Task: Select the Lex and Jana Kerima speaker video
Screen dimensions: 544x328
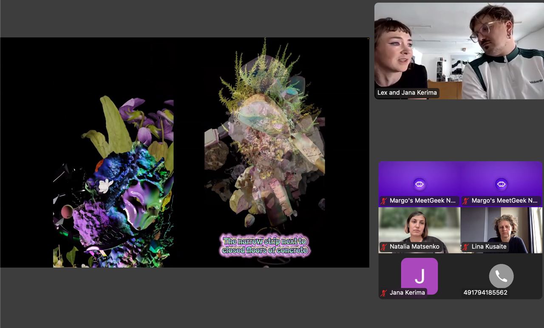Action: tap(459, 51)
